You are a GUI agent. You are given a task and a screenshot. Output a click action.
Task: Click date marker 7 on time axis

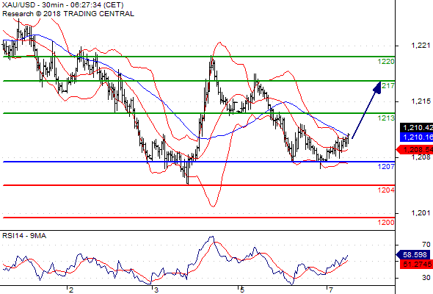(330, 290)
